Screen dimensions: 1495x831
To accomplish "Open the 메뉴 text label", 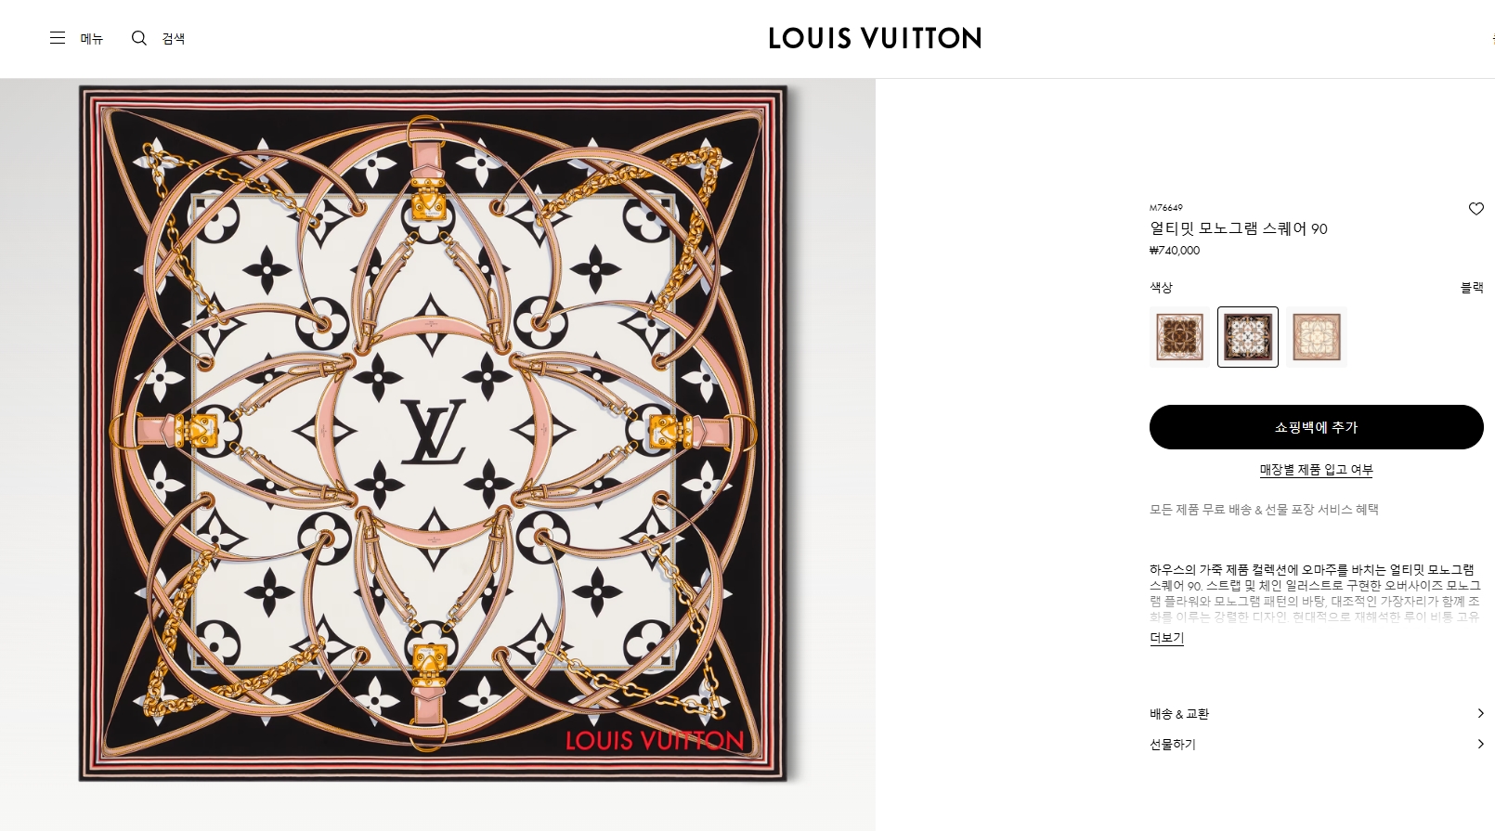I will (92, 39).
